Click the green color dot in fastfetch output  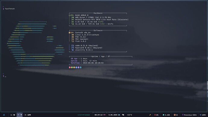click(x=72, y=67)
